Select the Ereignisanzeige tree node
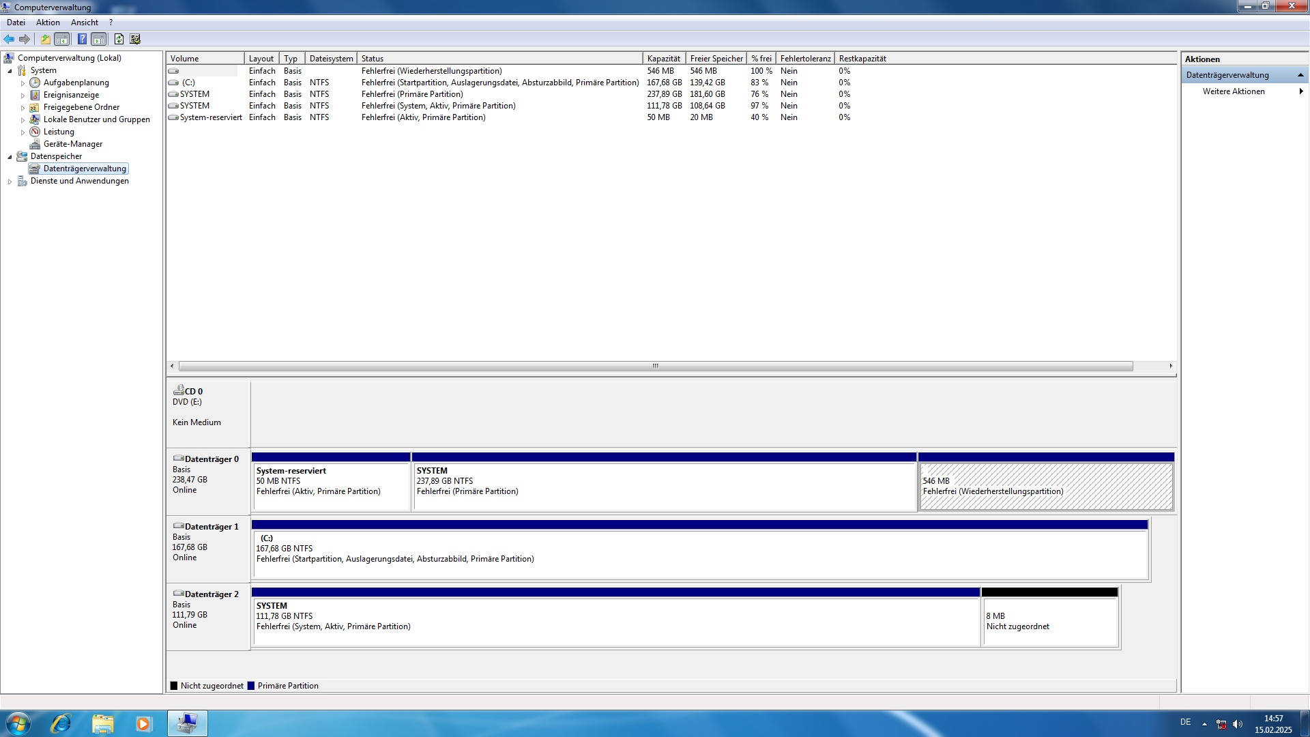The width and height of the screenshot is (1310, 737). 71,95
